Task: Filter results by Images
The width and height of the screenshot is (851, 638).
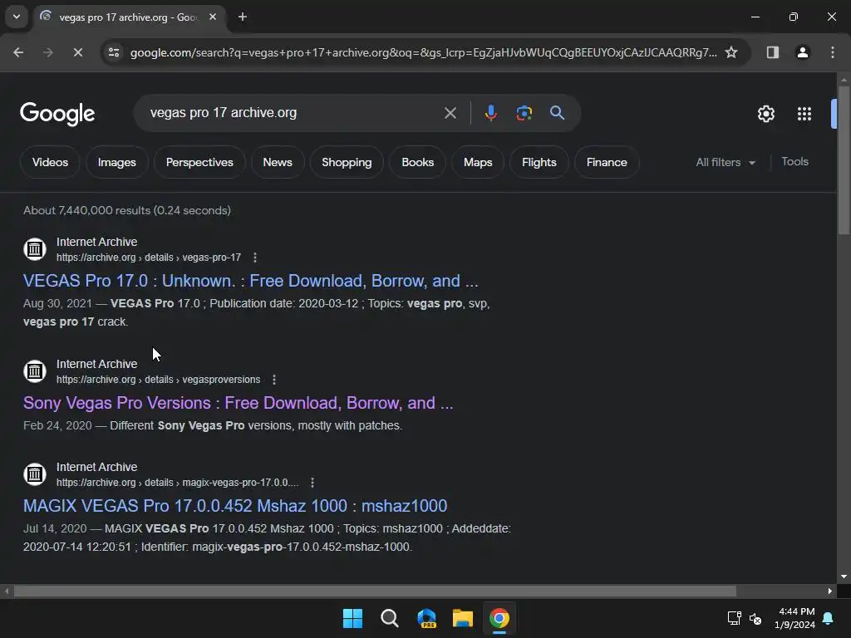Action: click(x=116, y=162)
